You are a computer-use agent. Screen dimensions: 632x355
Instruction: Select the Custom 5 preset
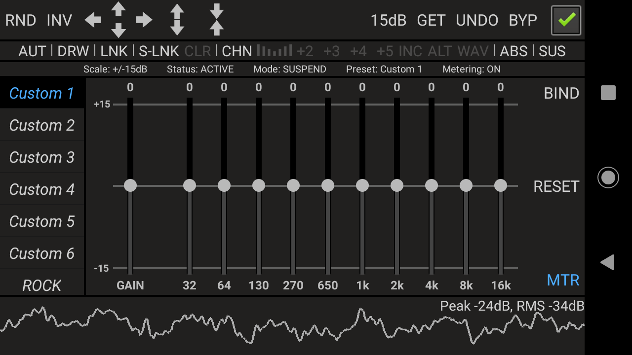point(42,221)
